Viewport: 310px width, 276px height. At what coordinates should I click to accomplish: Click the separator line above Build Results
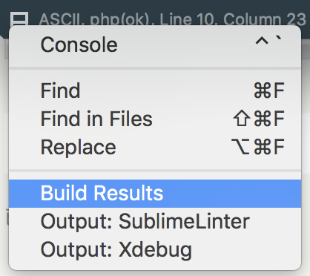coord(155,171)
